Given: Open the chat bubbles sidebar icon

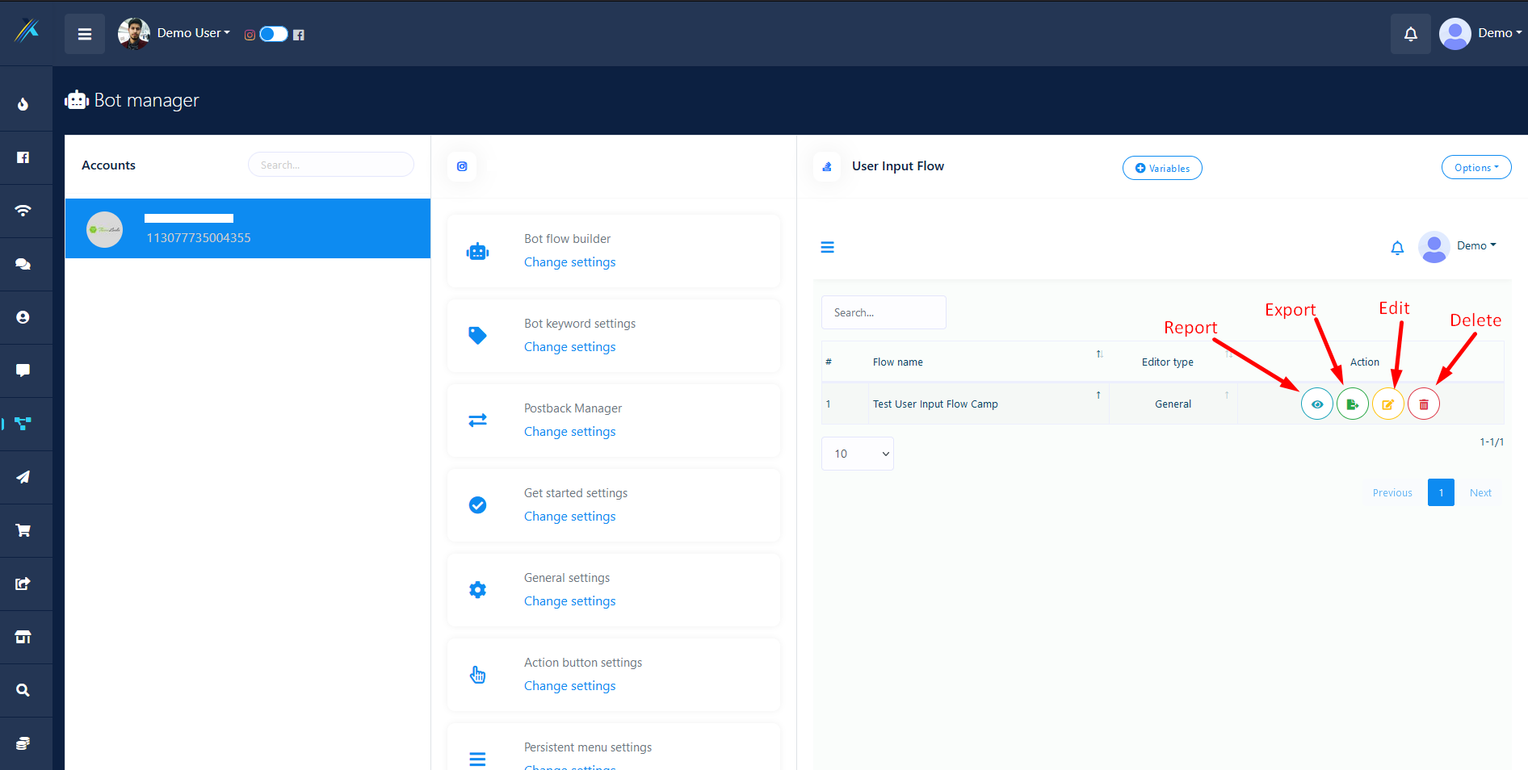Looking at the screenshot, I should click(23, 264).
